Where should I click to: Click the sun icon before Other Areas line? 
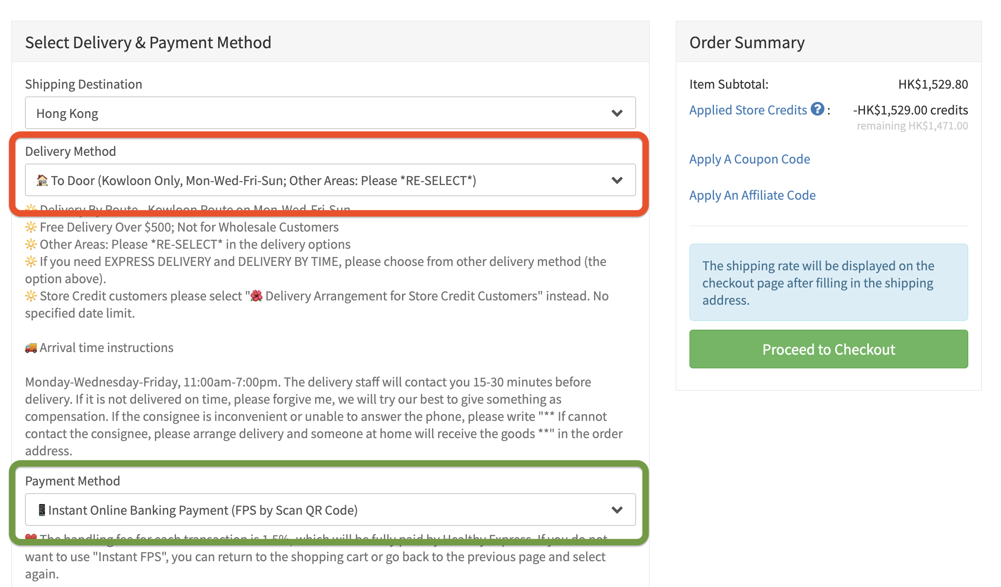31,244
